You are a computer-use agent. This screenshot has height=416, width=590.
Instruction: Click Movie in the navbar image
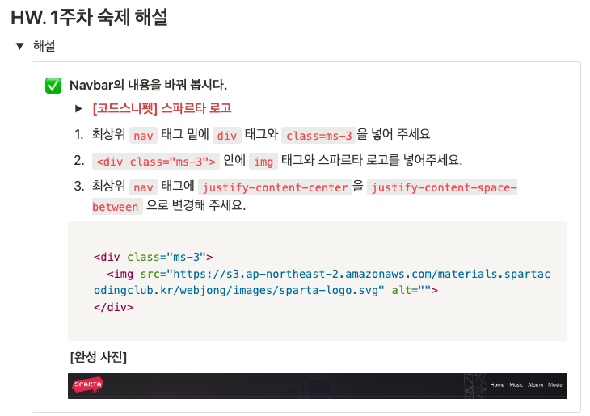point(555,384)
